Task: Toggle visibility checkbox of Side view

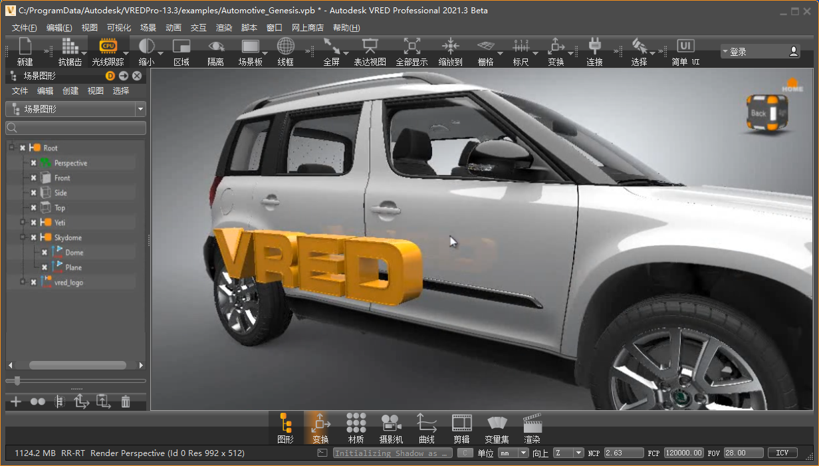Action: pyautogui.click(x=33, y=193)
